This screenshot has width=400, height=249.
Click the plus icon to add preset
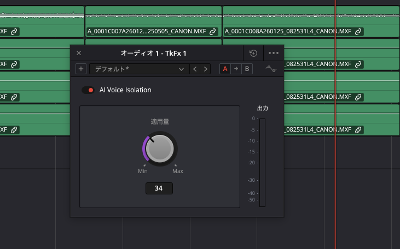pyautogui.click(x=81, y=69)
